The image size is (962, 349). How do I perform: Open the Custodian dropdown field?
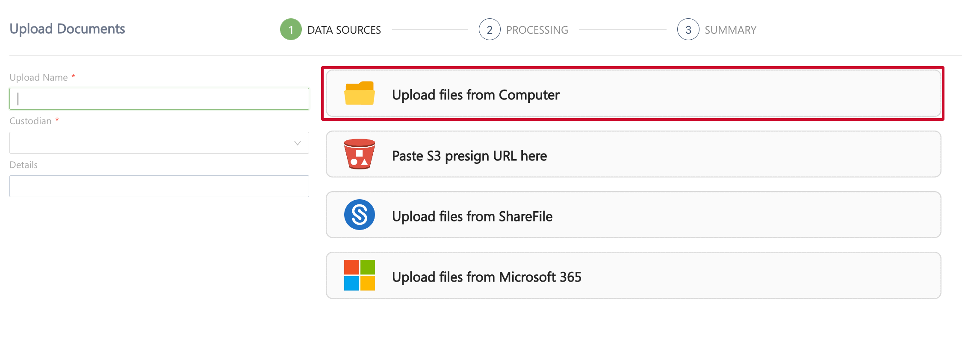point(150,143)
